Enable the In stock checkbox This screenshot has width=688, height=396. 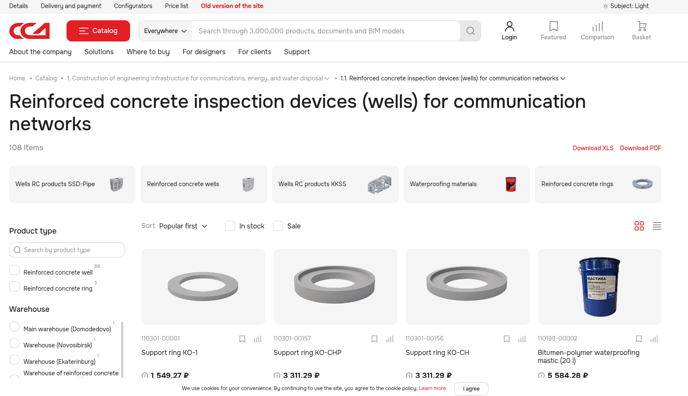230,226
